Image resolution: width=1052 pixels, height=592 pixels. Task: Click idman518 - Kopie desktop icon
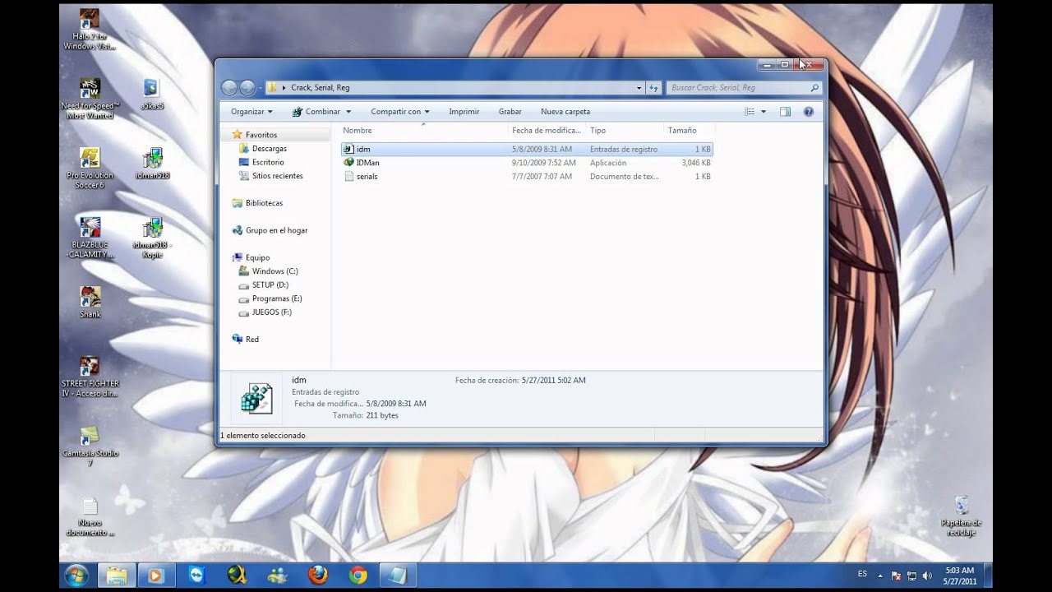pyautogui.click(x=152, y=238)
